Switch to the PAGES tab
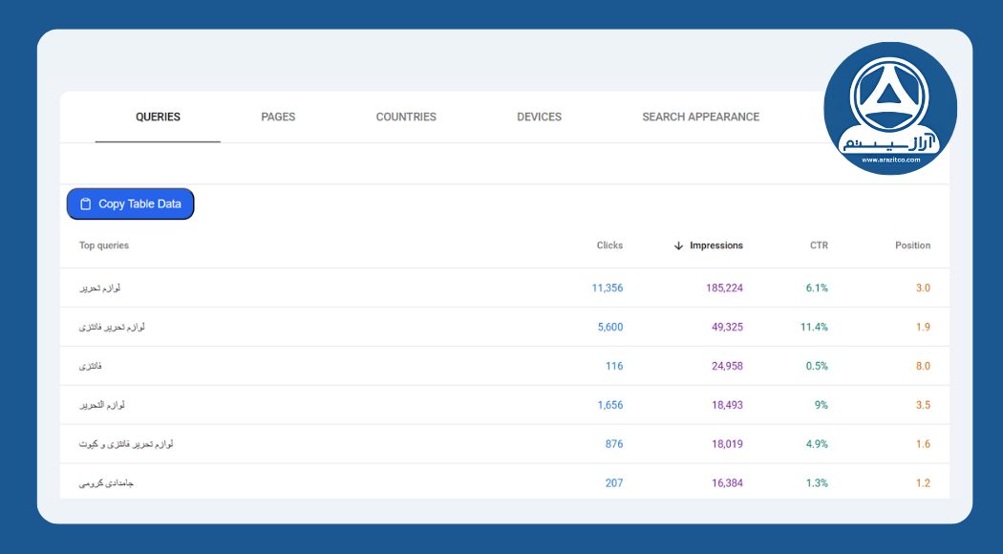The image size is (1003, 554). pos(277,117)
